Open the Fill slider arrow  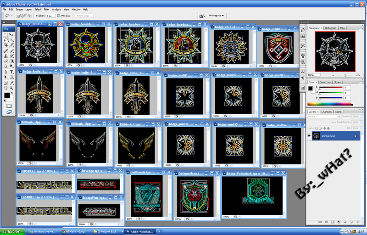(361, 128)
